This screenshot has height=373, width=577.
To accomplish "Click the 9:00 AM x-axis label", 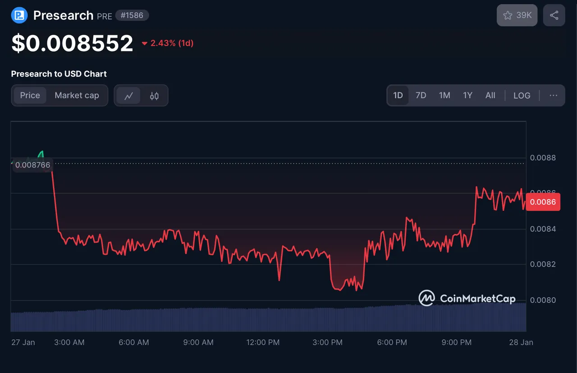I will 198,342.
